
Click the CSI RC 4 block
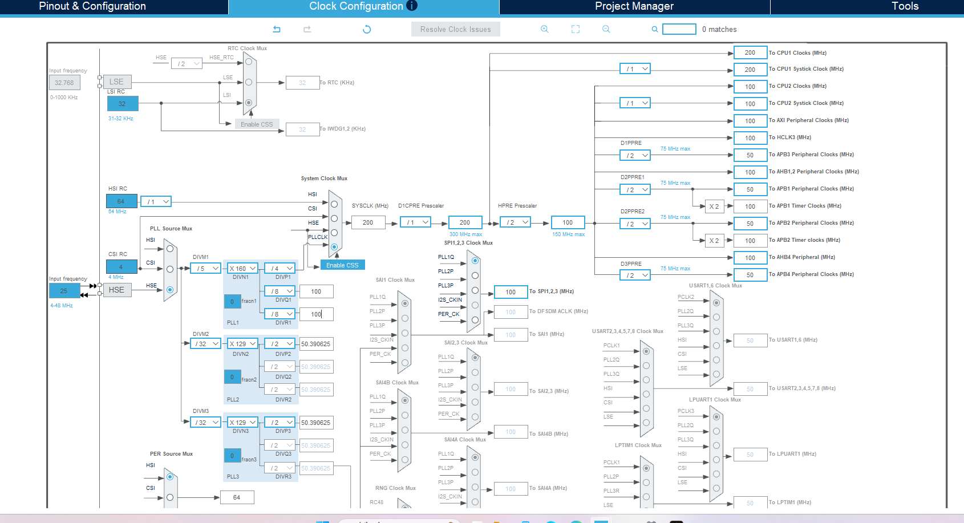[121, 266]
